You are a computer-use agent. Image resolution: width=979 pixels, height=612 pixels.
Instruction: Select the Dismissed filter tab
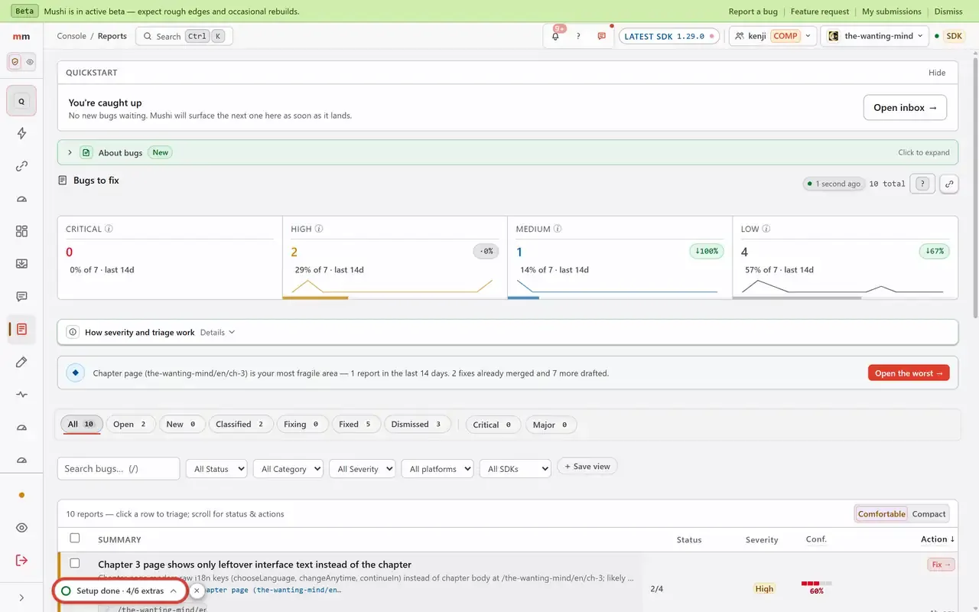[417, 425]
